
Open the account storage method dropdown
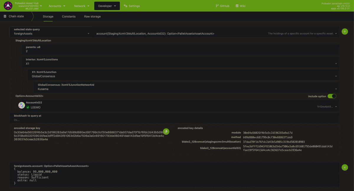pos(216,32)
